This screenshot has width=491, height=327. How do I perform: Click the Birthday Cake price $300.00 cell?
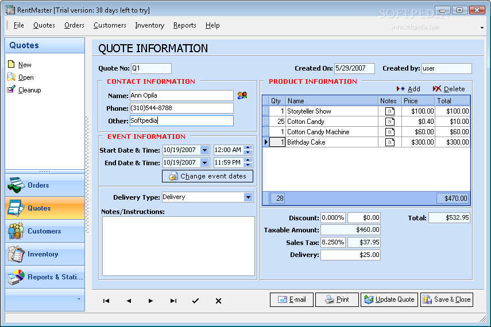[x=418, y=142]
